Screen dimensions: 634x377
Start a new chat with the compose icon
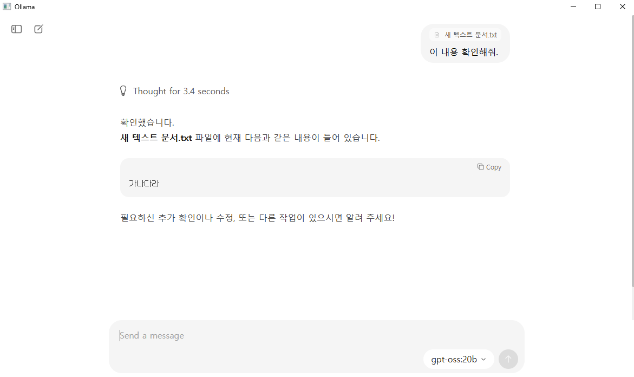(38, 29)
